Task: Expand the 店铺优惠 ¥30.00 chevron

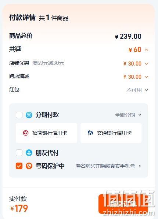Action: (x=146, y=64)
